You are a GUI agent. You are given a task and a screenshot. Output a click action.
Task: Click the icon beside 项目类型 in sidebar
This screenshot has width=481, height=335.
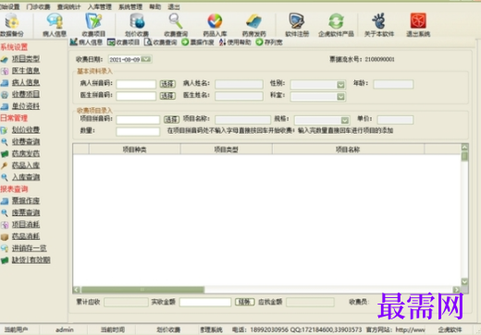point(5,59)
